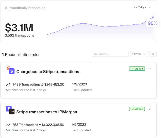Click trend arrow beside 753 Transactions
161x138 pixels.
tap(8, 125)
